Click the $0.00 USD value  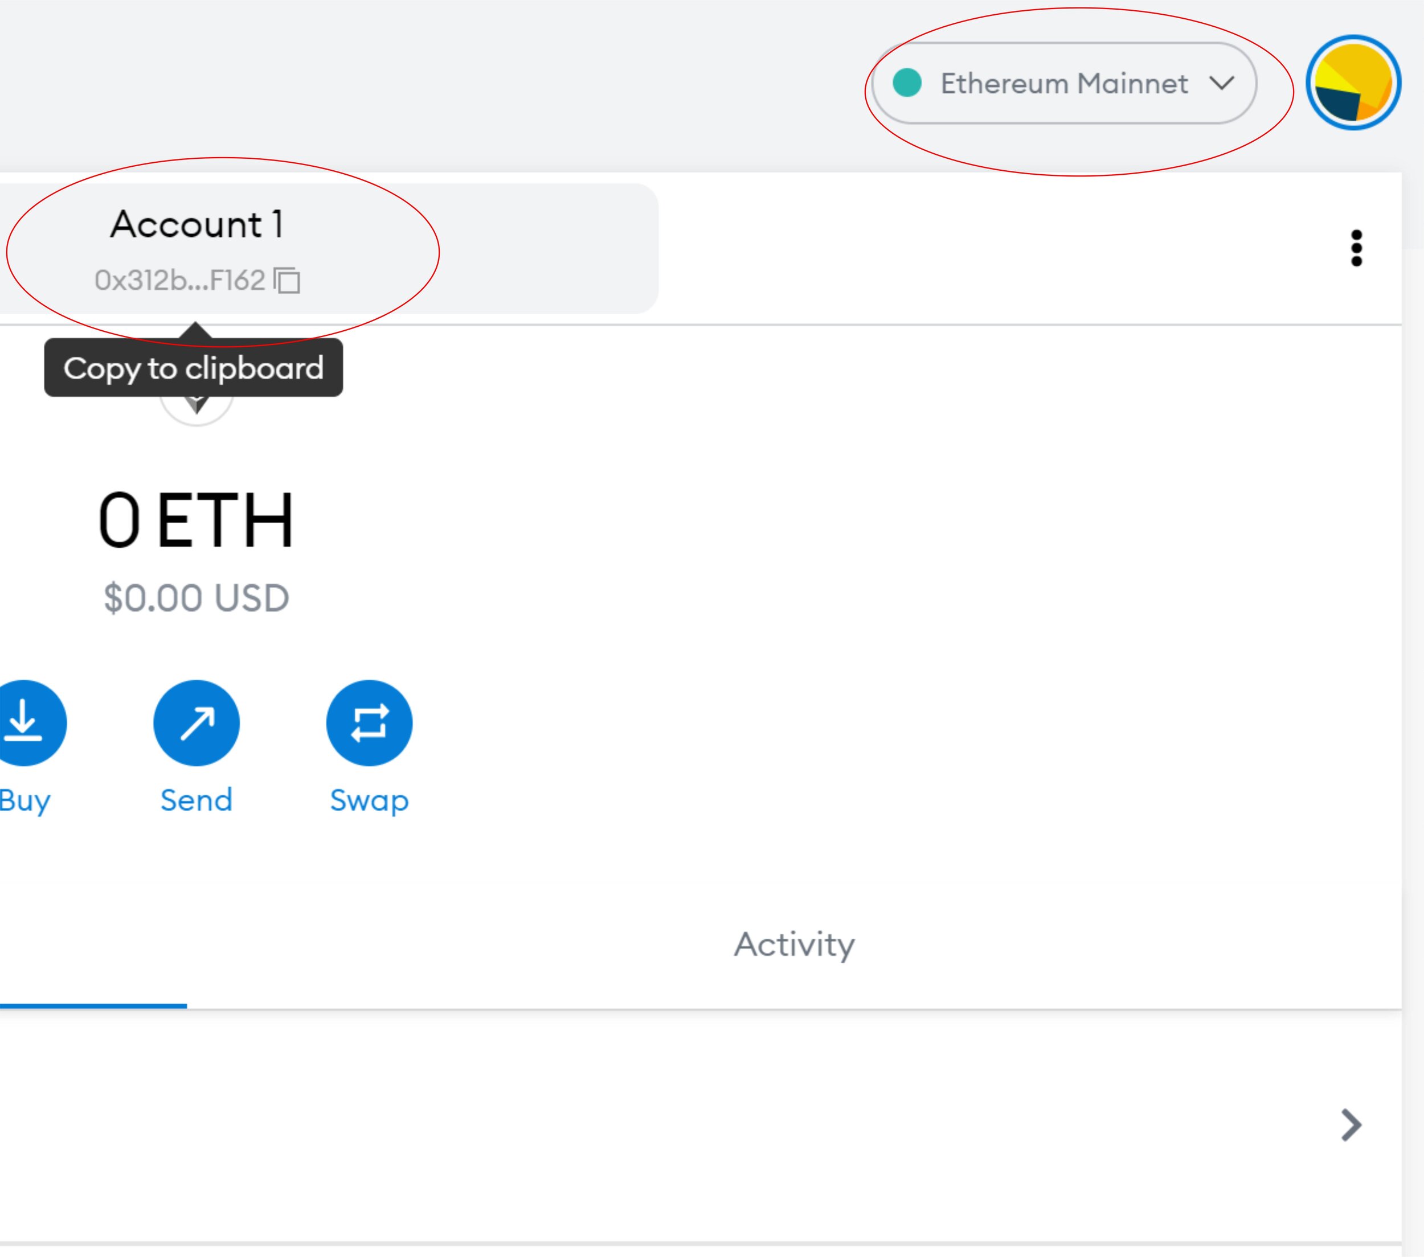[x=197, y=598]
